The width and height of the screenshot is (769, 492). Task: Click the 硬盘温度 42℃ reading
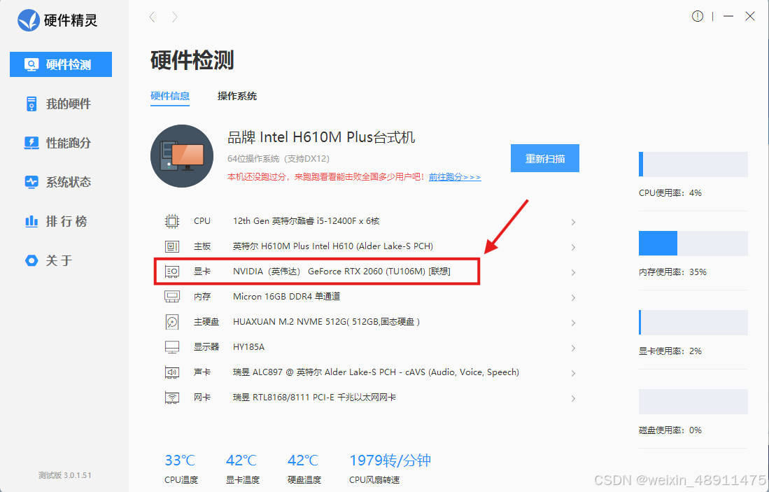pos(302,461)
